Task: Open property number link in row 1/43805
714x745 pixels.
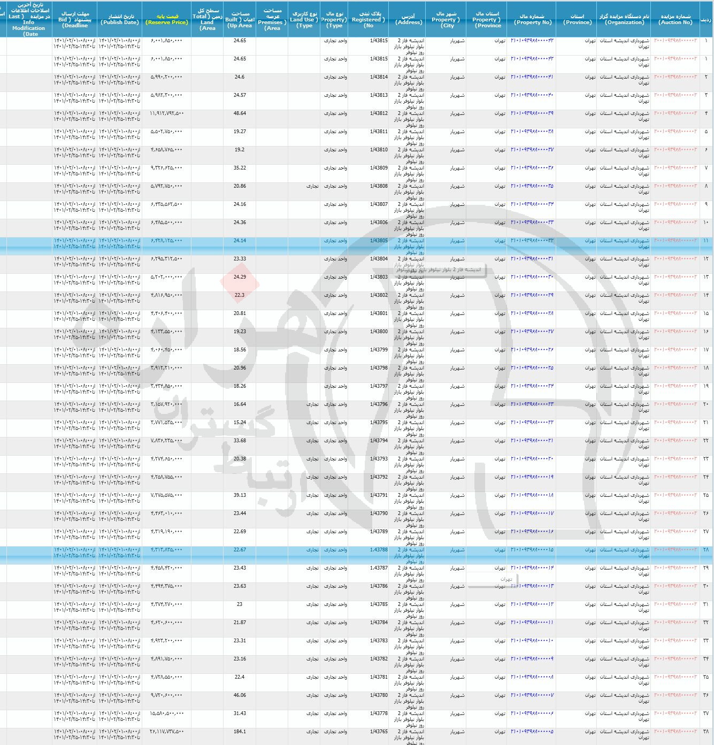Action: [x=532, y=241]
